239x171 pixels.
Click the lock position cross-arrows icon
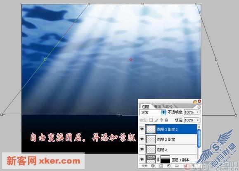[x=161, y=120]
